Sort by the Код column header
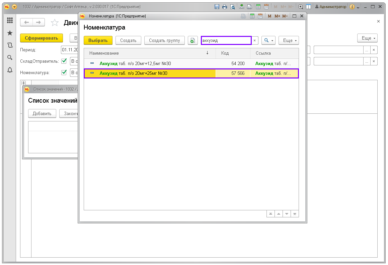This screenshot has height=265, width=388. tap(233, 53)
